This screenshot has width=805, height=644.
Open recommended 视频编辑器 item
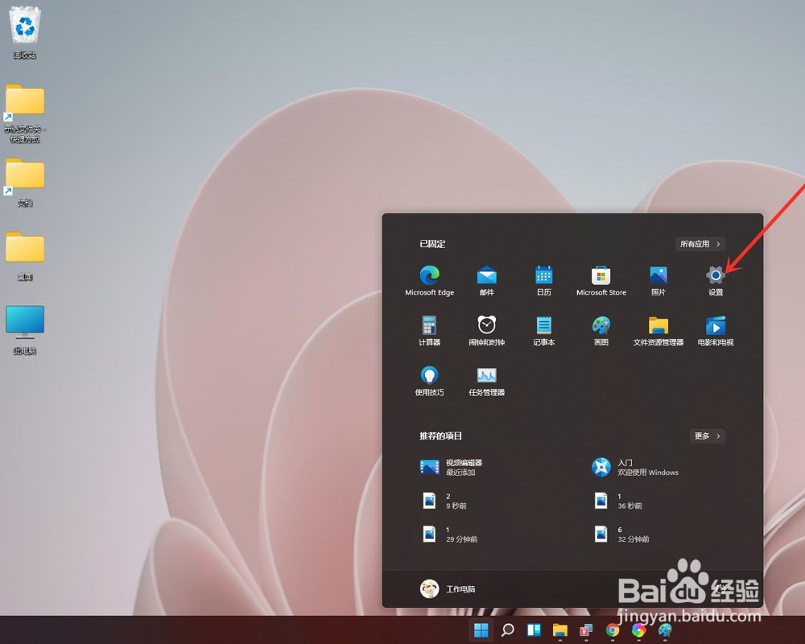tap(451, 468)
